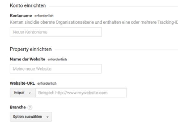Click erforderlich beside the Kontoname label

tap(44, 16)
